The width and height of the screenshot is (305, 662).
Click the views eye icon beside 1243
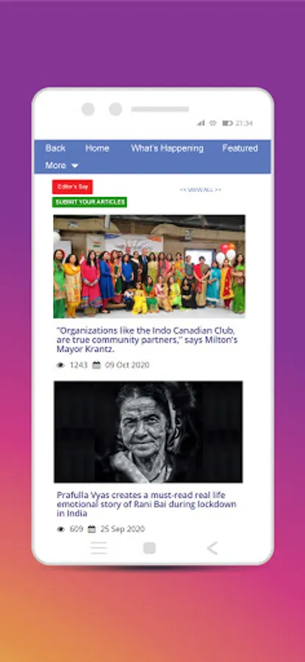[x=61, y=365]
